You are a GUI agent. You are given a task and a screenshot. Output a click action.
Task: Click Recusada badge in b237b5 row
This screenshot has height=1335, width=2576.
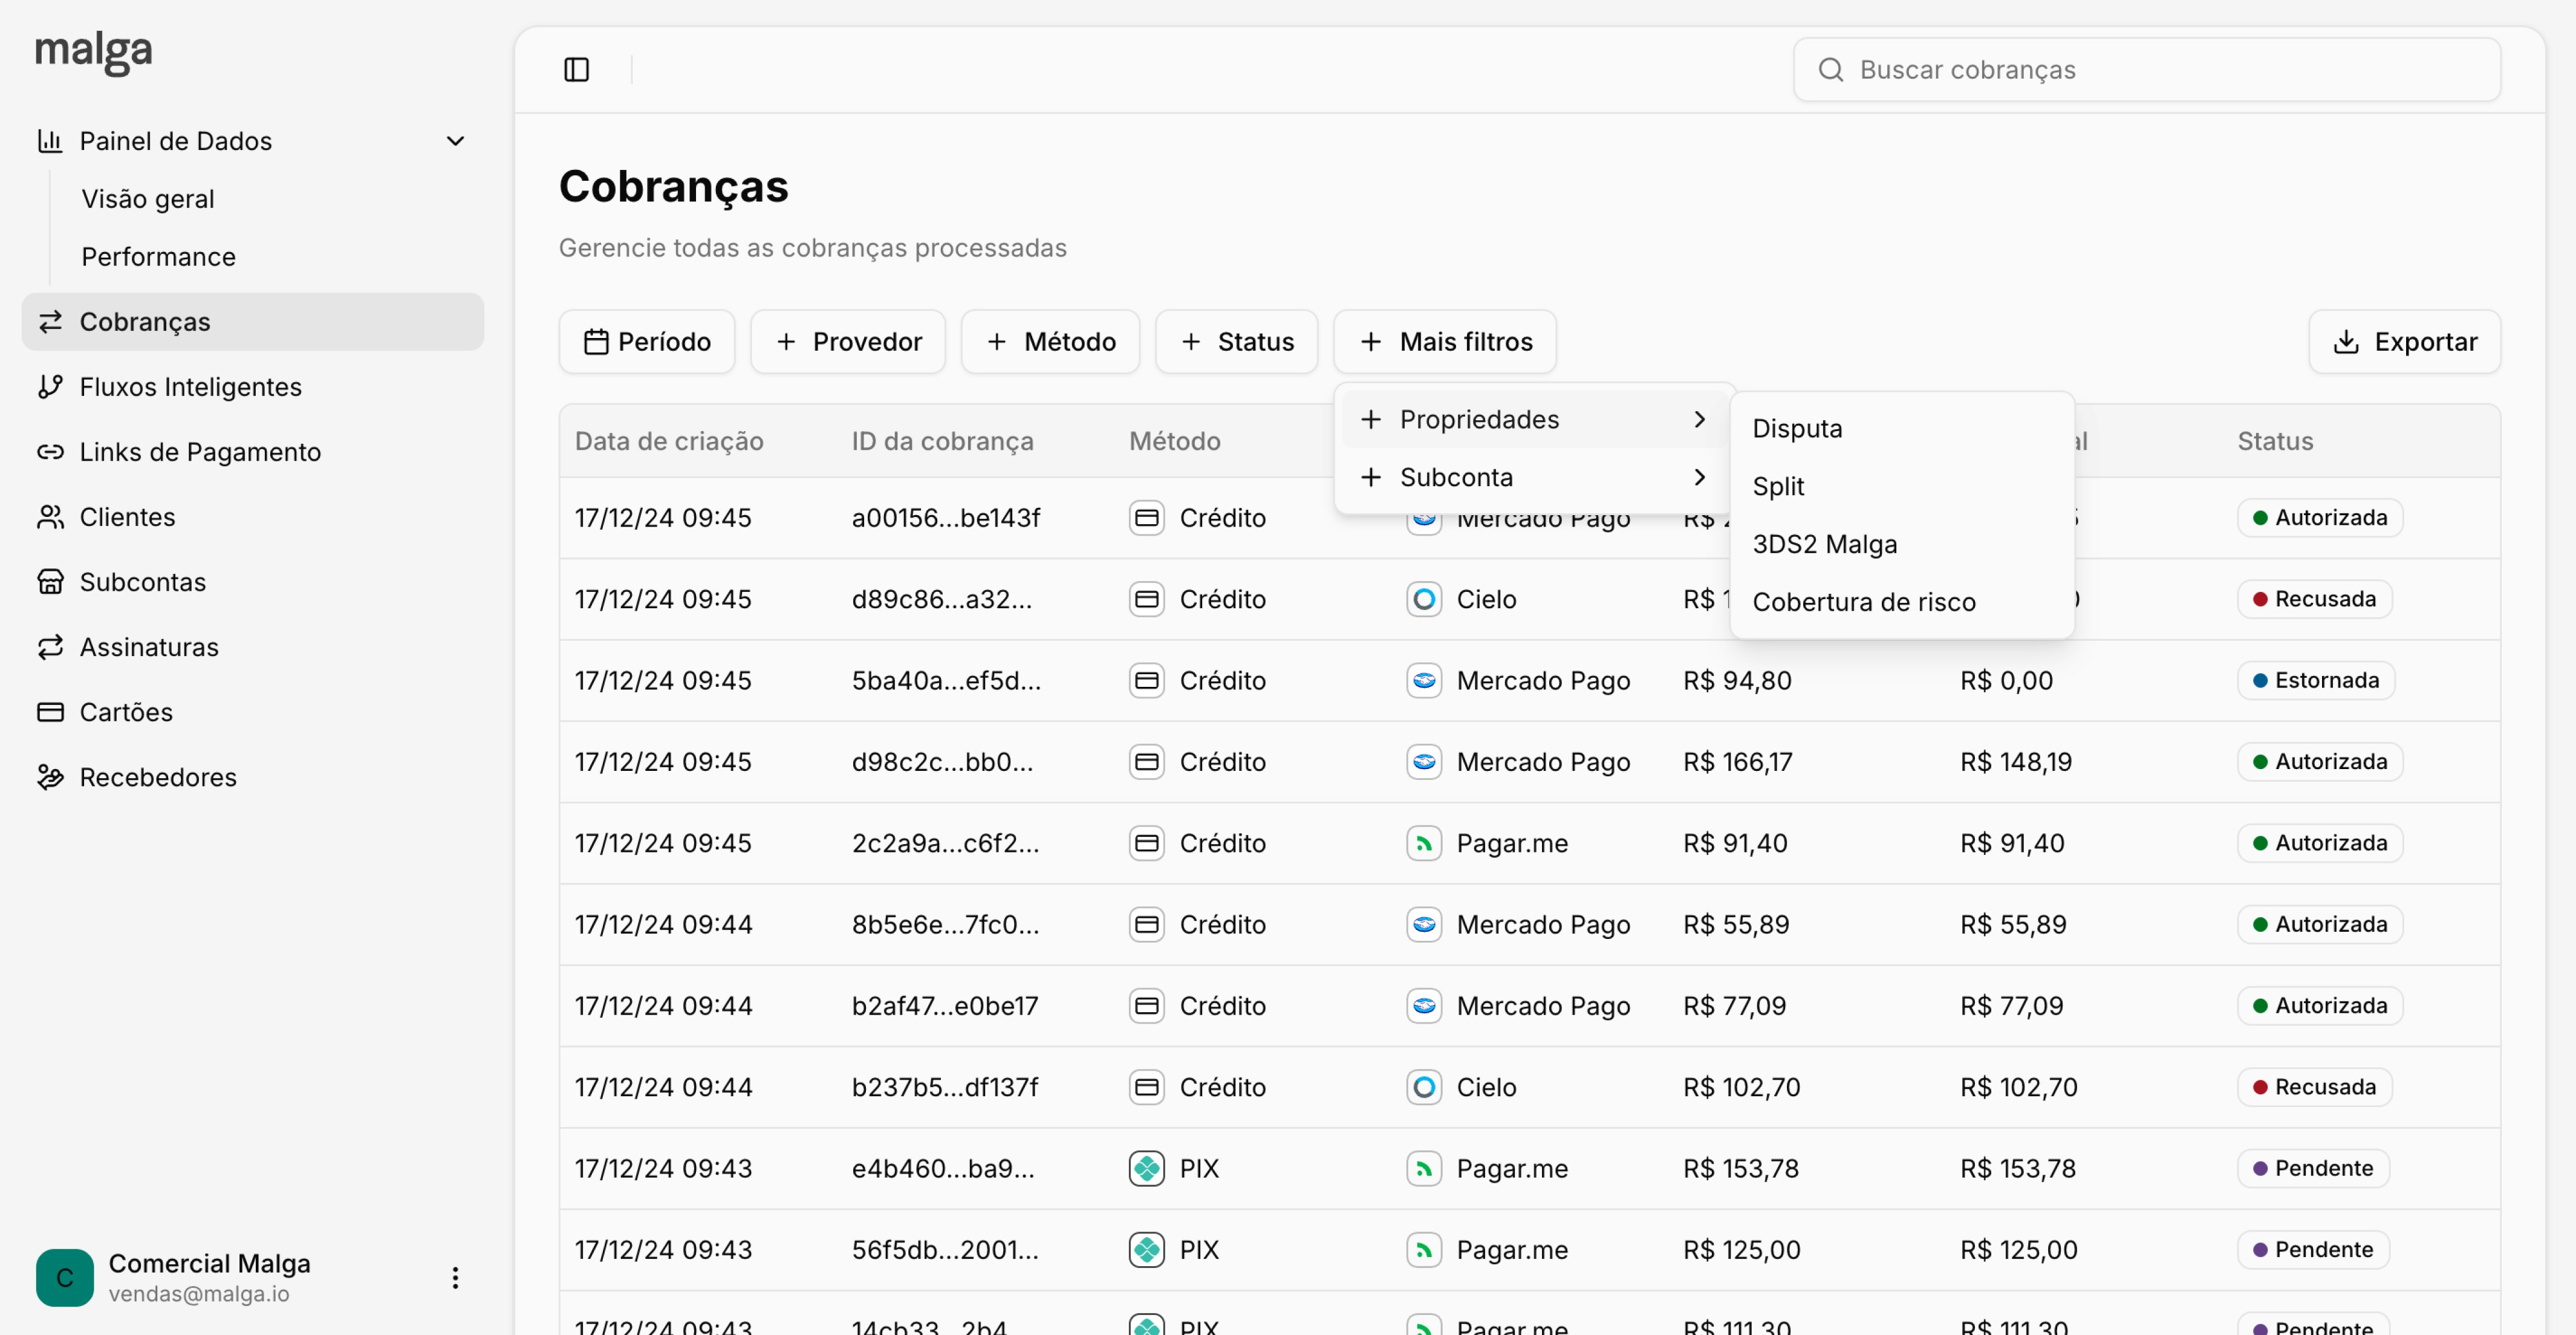point(2314,1087)
